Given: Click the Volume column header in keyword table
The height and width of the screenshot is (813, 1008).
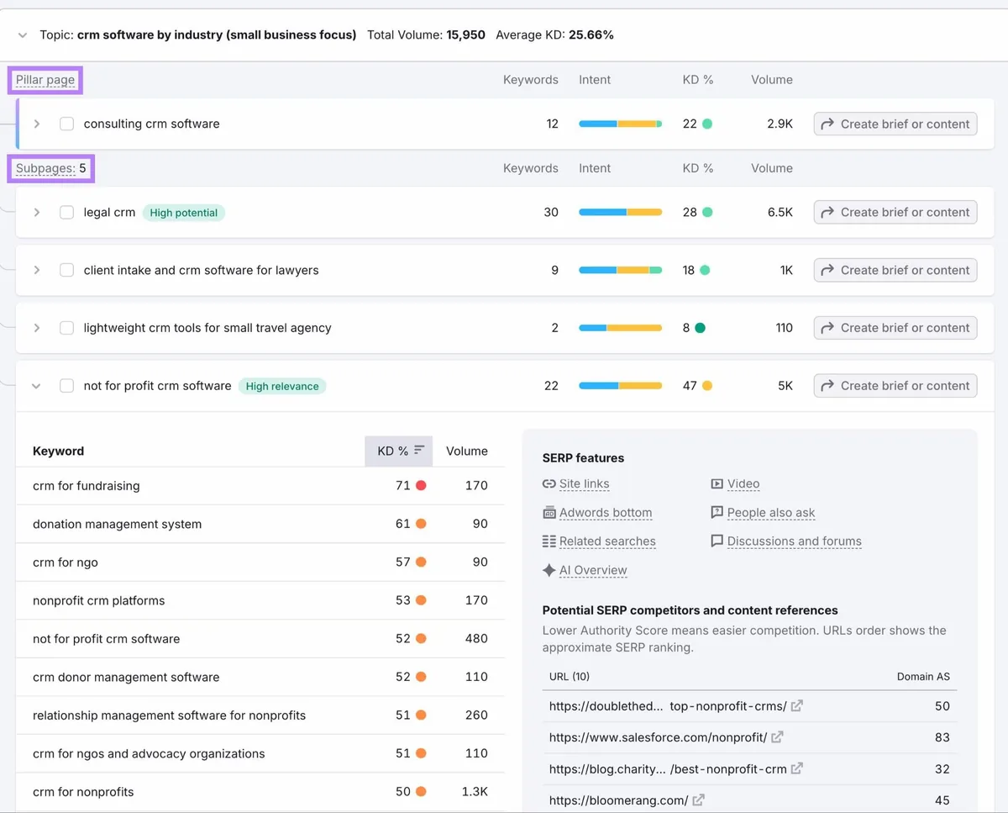Looking at the screenshot, I should pos(467,451).
